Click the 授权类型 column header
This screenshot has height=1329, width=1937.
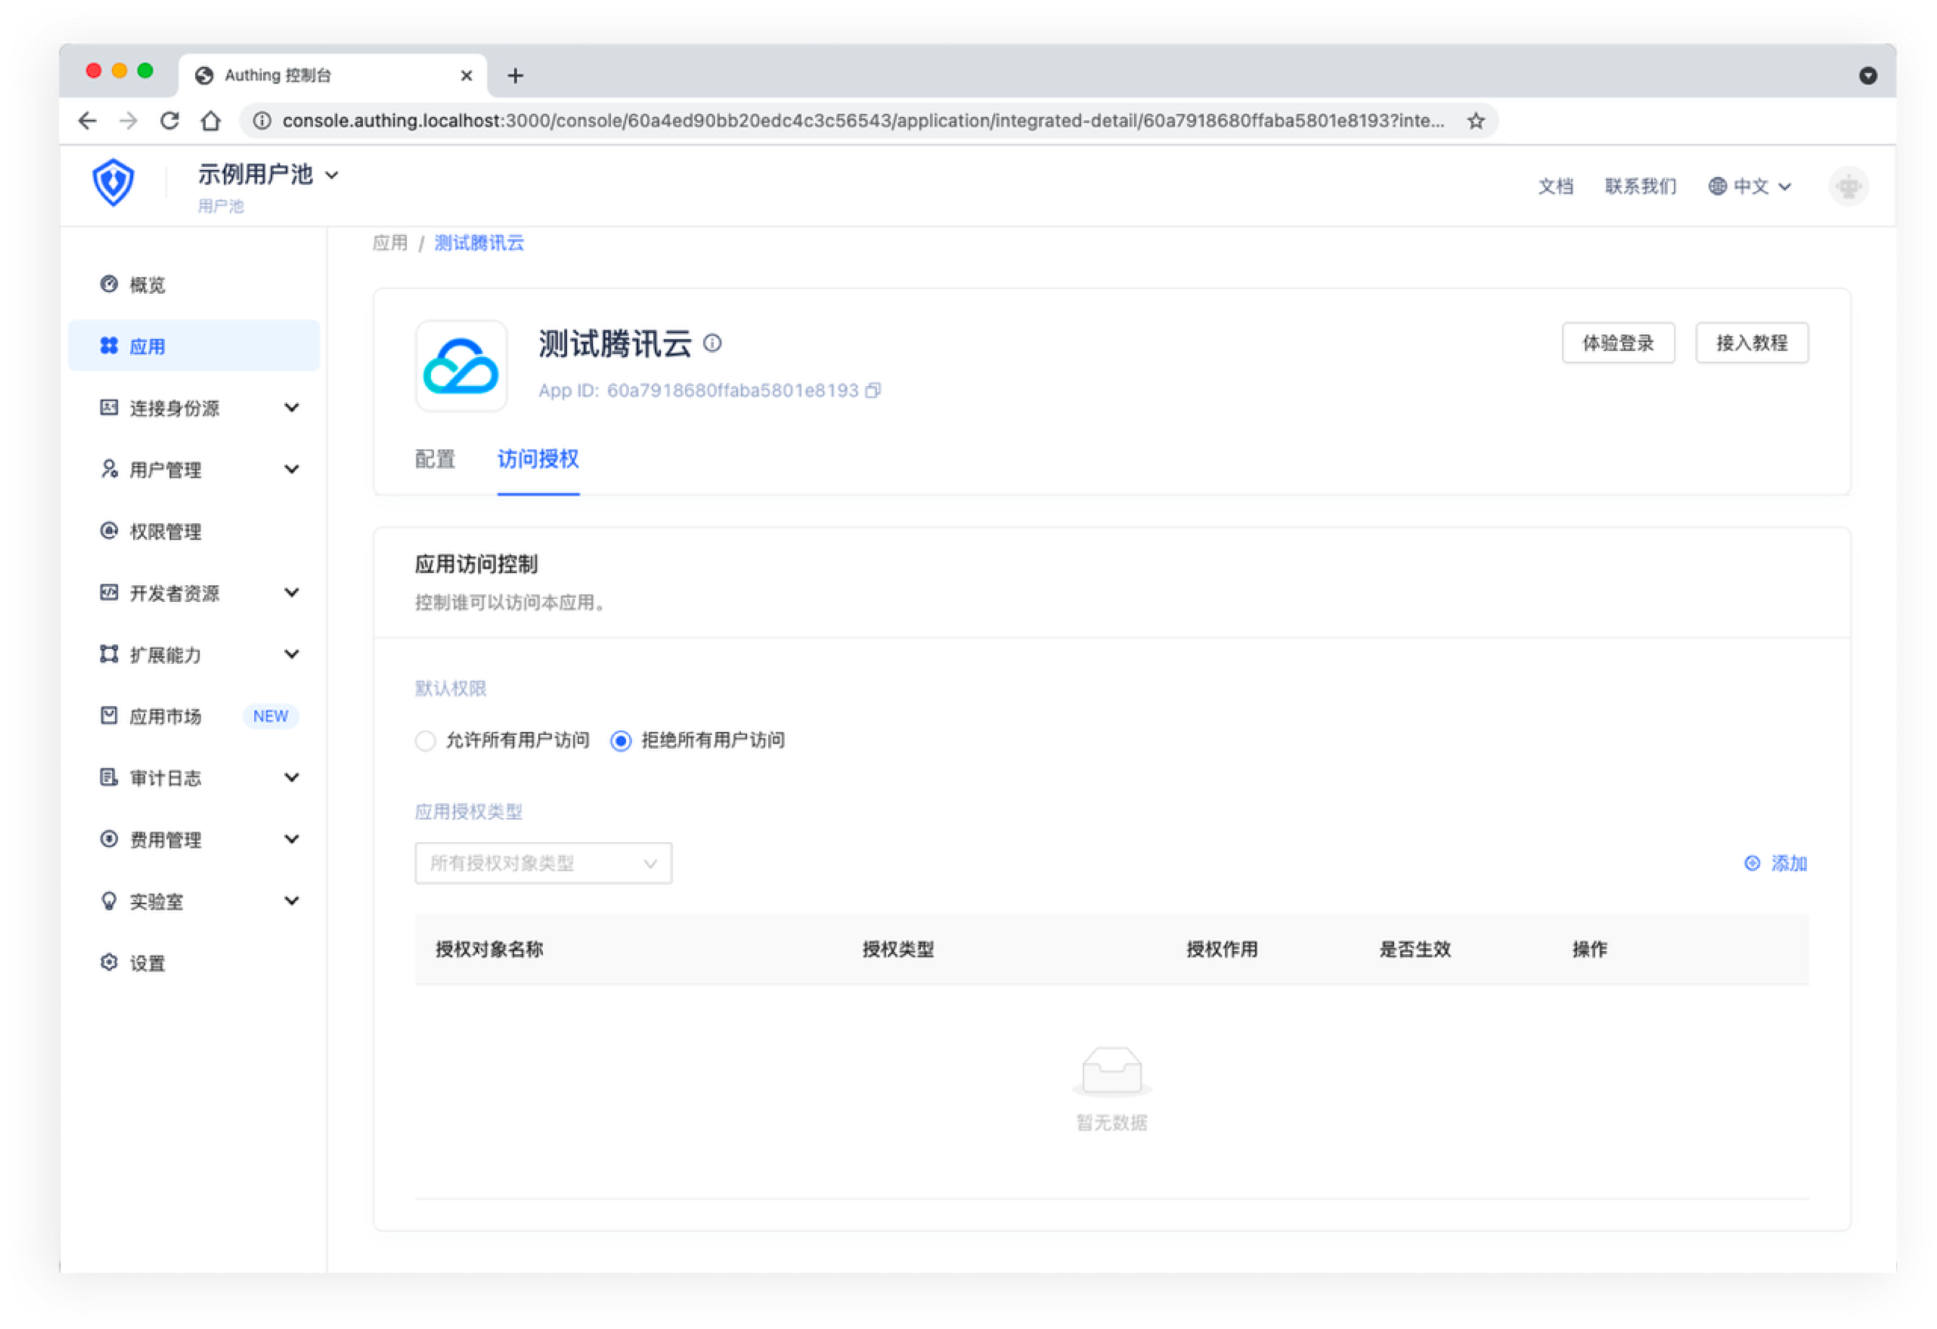pos(898,949)
